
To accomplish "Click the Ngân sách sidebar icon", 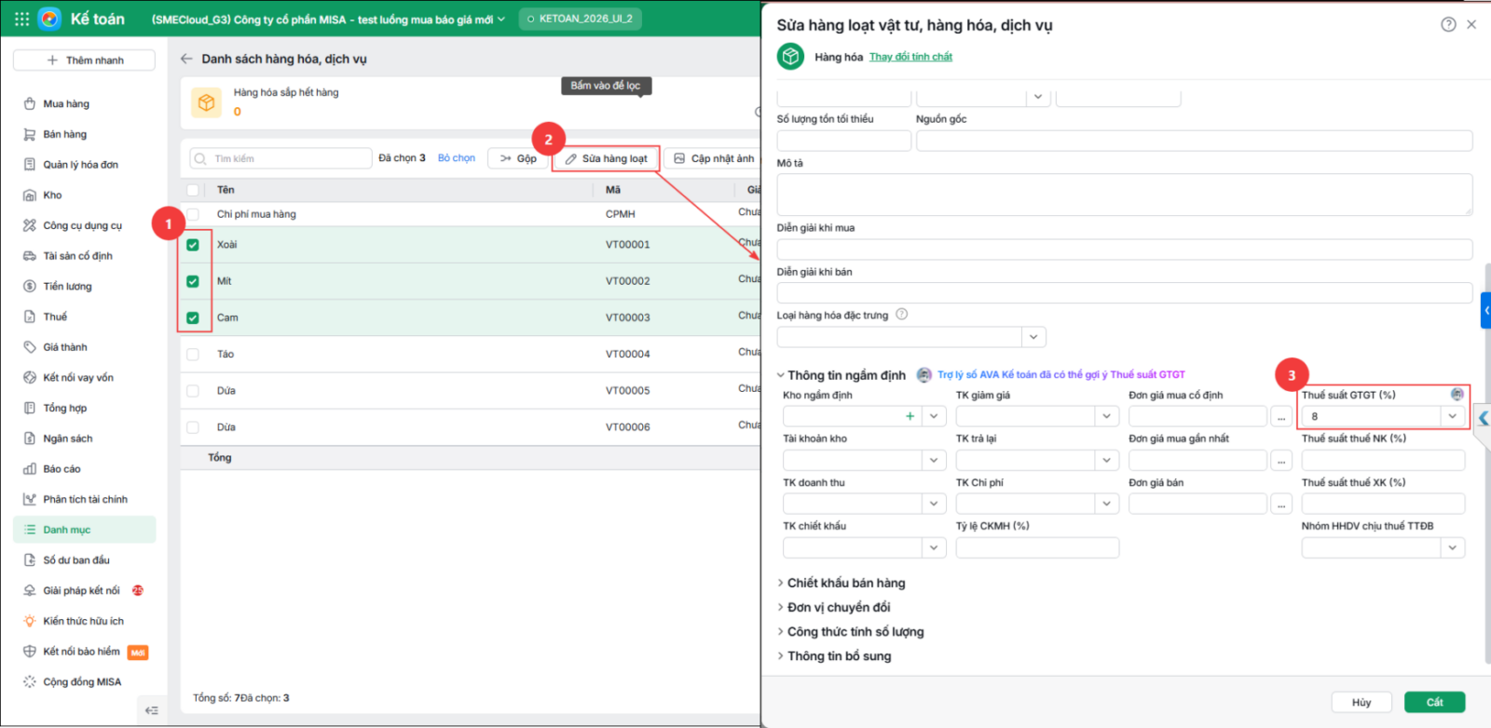I will 30,438.
